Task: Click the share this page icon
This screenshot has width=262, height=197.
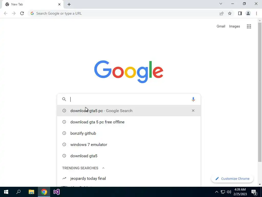Action: point(222,13)
